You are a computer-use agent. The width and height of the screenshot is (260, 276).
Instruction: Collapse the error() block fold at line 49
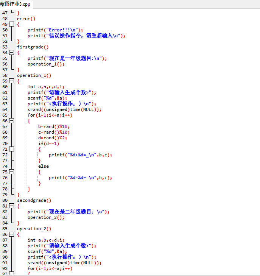12,24
